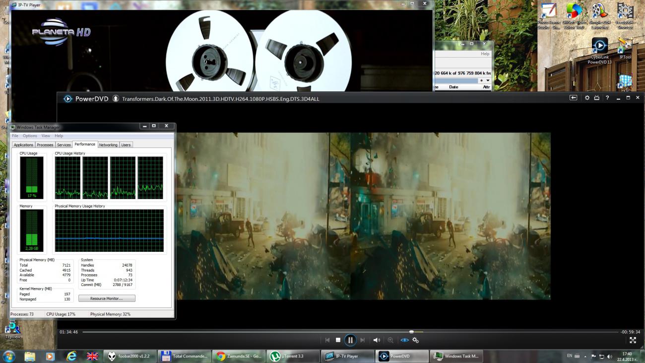Pause the movie in PowerDVD
645x363 pixels.
[x=350, y=340]
